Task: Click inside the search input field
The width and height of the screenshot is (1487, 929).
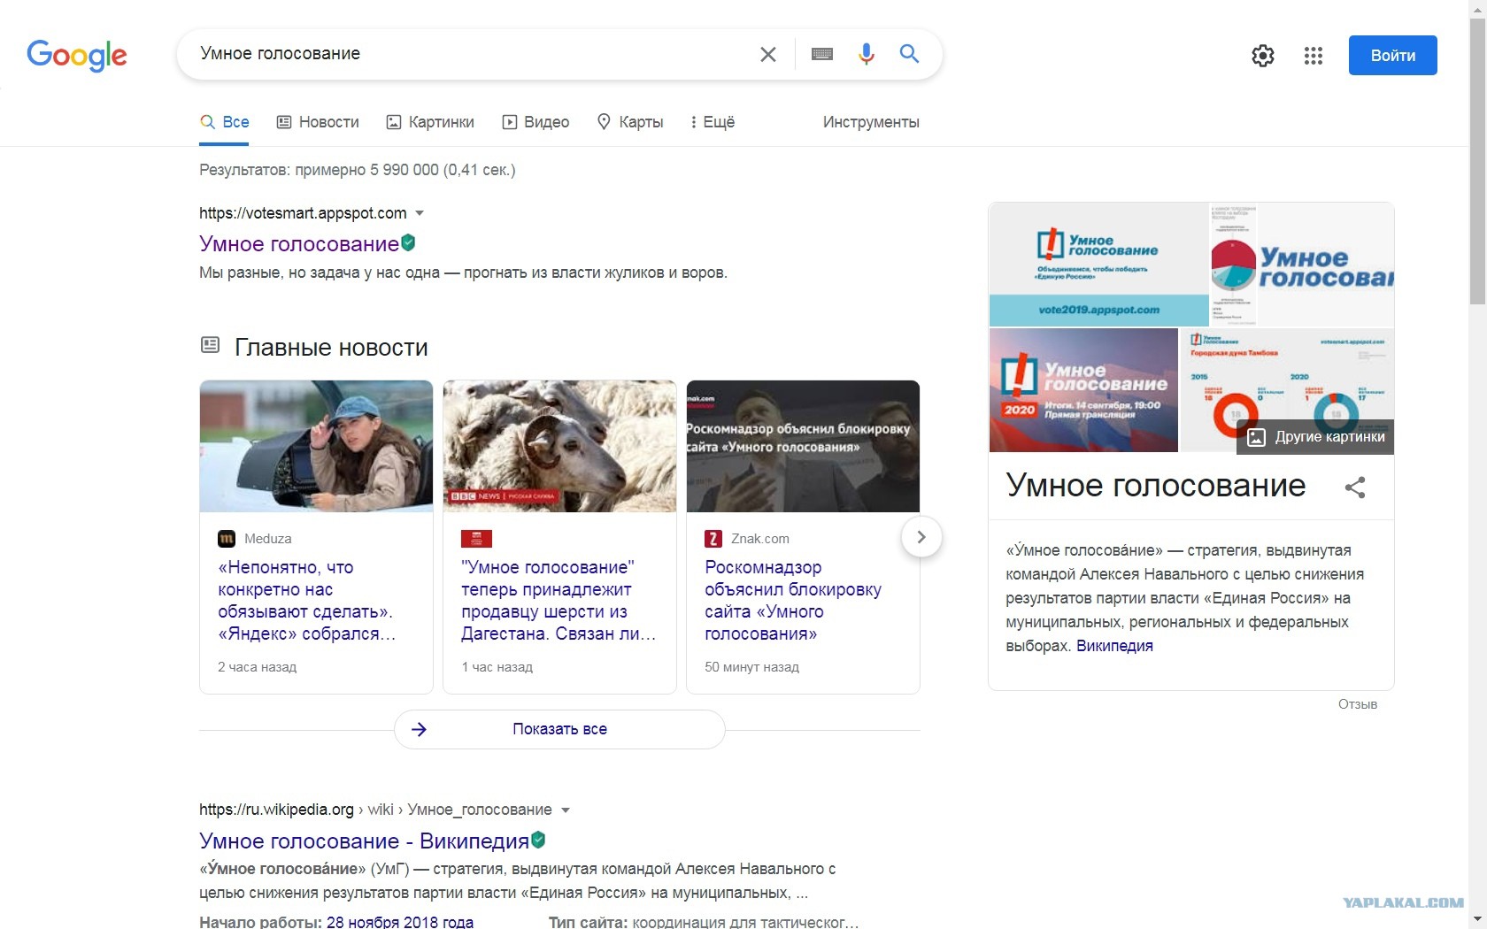Action: 469,54
